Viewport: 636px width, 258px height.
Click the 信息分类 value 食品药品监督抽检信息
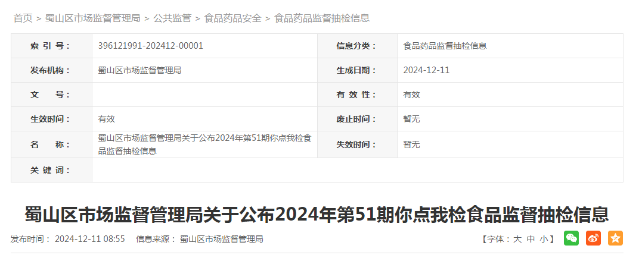[x=445, y=46]
